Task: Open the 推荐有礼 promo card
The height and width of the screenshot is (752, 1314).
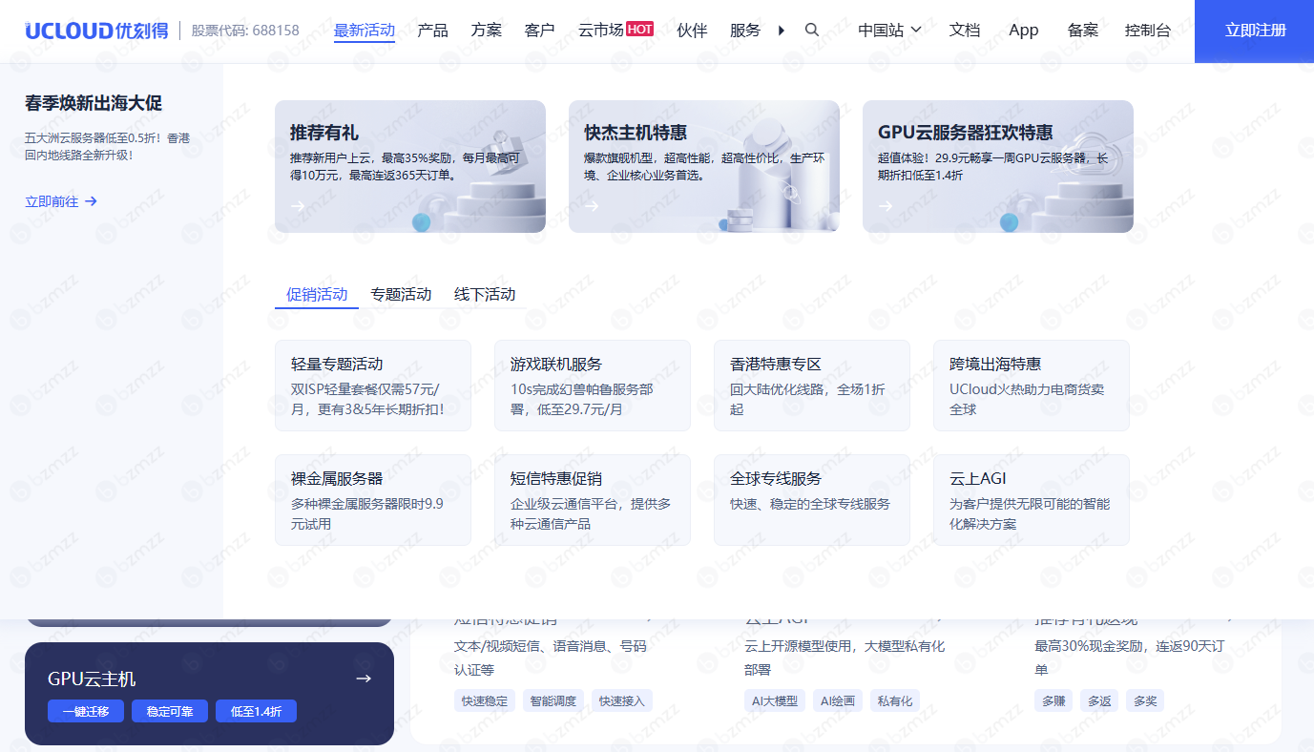Action: pyautogui.click(x=410, y=167)
